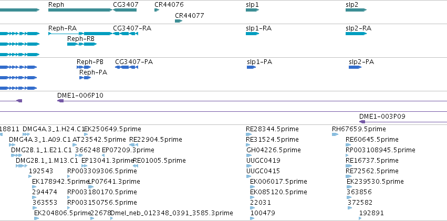
Task: Select the slp2-PA protein glyph
Action: tap(355, 67)
